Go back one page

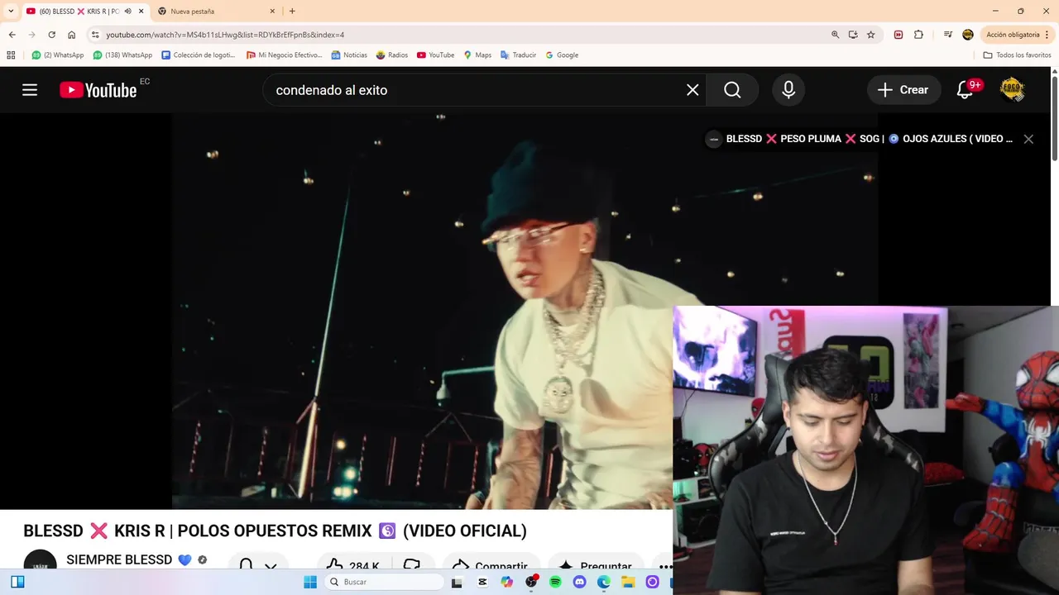coord(12,35)
